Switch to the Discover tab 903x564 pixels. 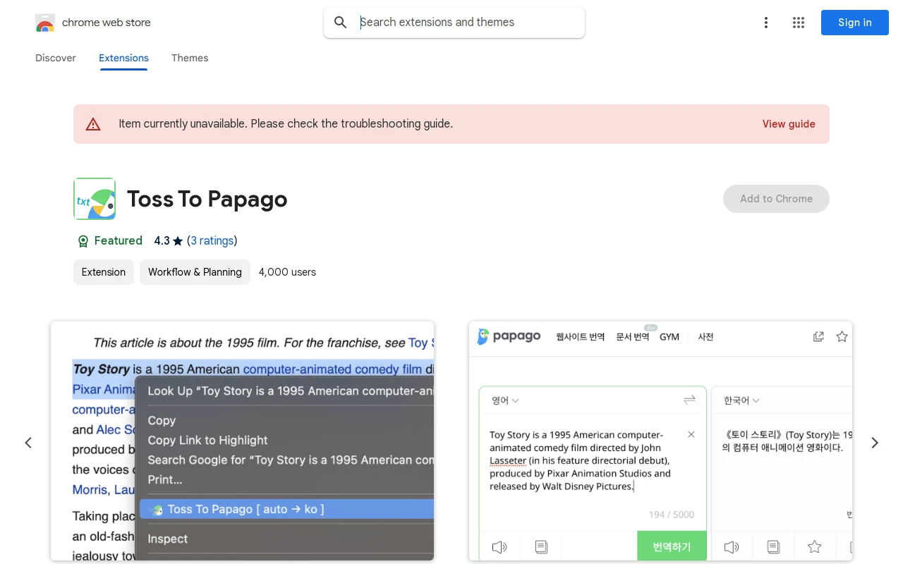coord(56,58)
